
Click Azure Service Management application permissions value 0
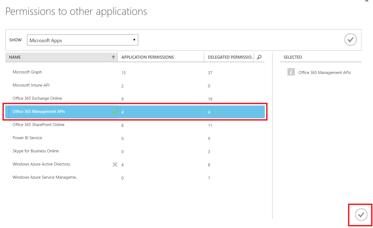123,178
